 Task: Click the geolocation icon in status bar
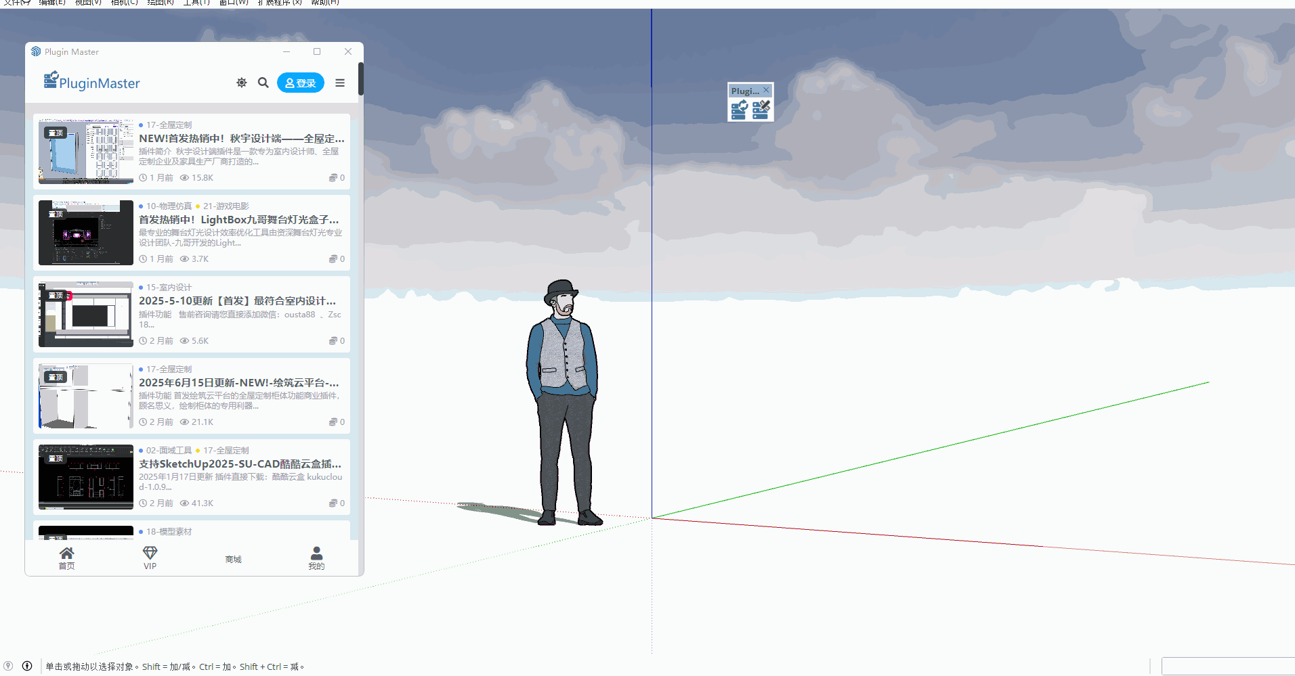[x=8, y=666]
